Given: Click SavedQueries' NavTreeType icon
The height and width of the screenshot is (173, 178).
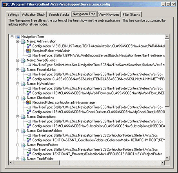Looking at the screenshot, I should point(29,65).
